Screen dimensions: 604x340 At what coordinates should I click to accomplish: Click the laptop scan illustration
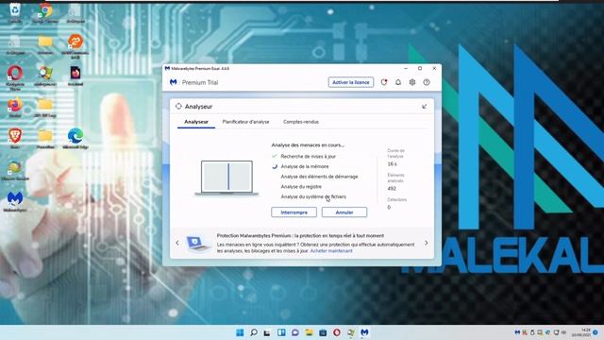226,178
